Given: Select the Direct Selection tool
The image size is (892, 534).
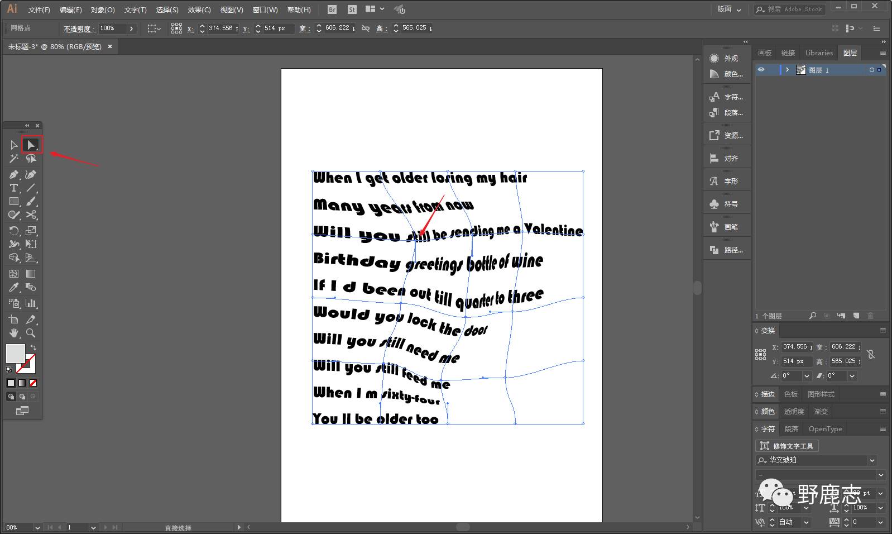Looking at the screenshot, I should click(x=31, y=145).
